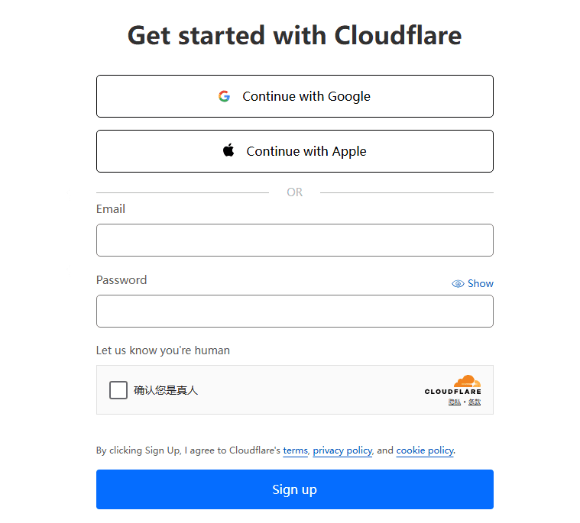Click the eye icon beside Show

tap(458, 284)
